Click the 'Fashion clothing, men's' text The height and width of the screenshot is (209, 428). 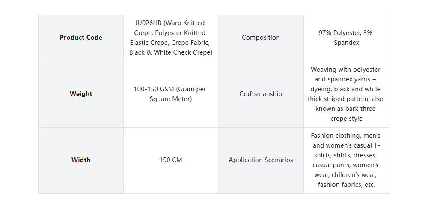pos(345,136)
